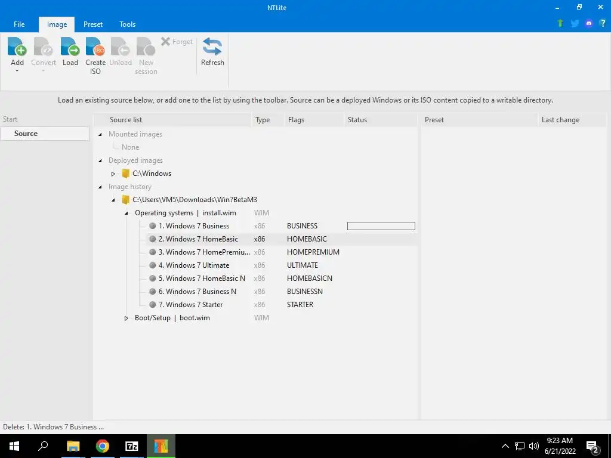The image size is (611, 458).
Task: Click the Add image icon
Action: 17,47
